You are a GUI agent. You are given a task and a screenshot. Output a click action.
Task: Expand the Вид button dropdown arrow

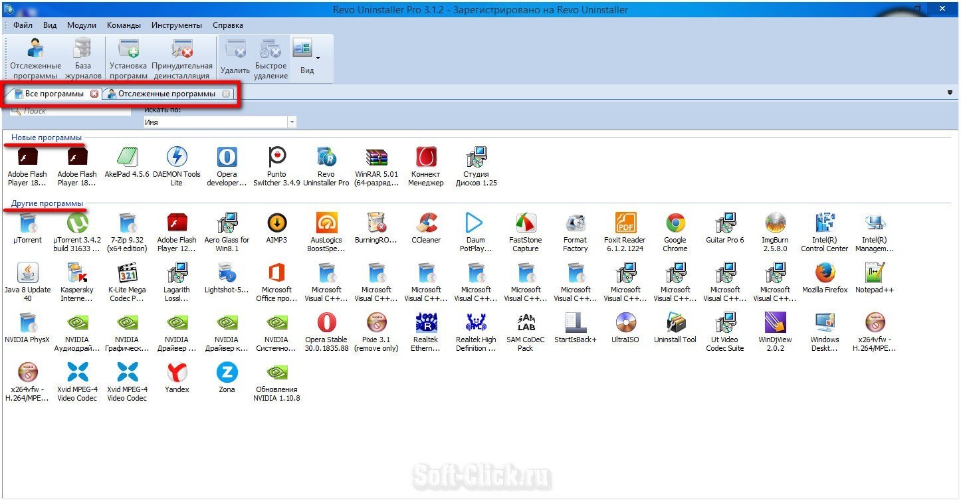318,58
